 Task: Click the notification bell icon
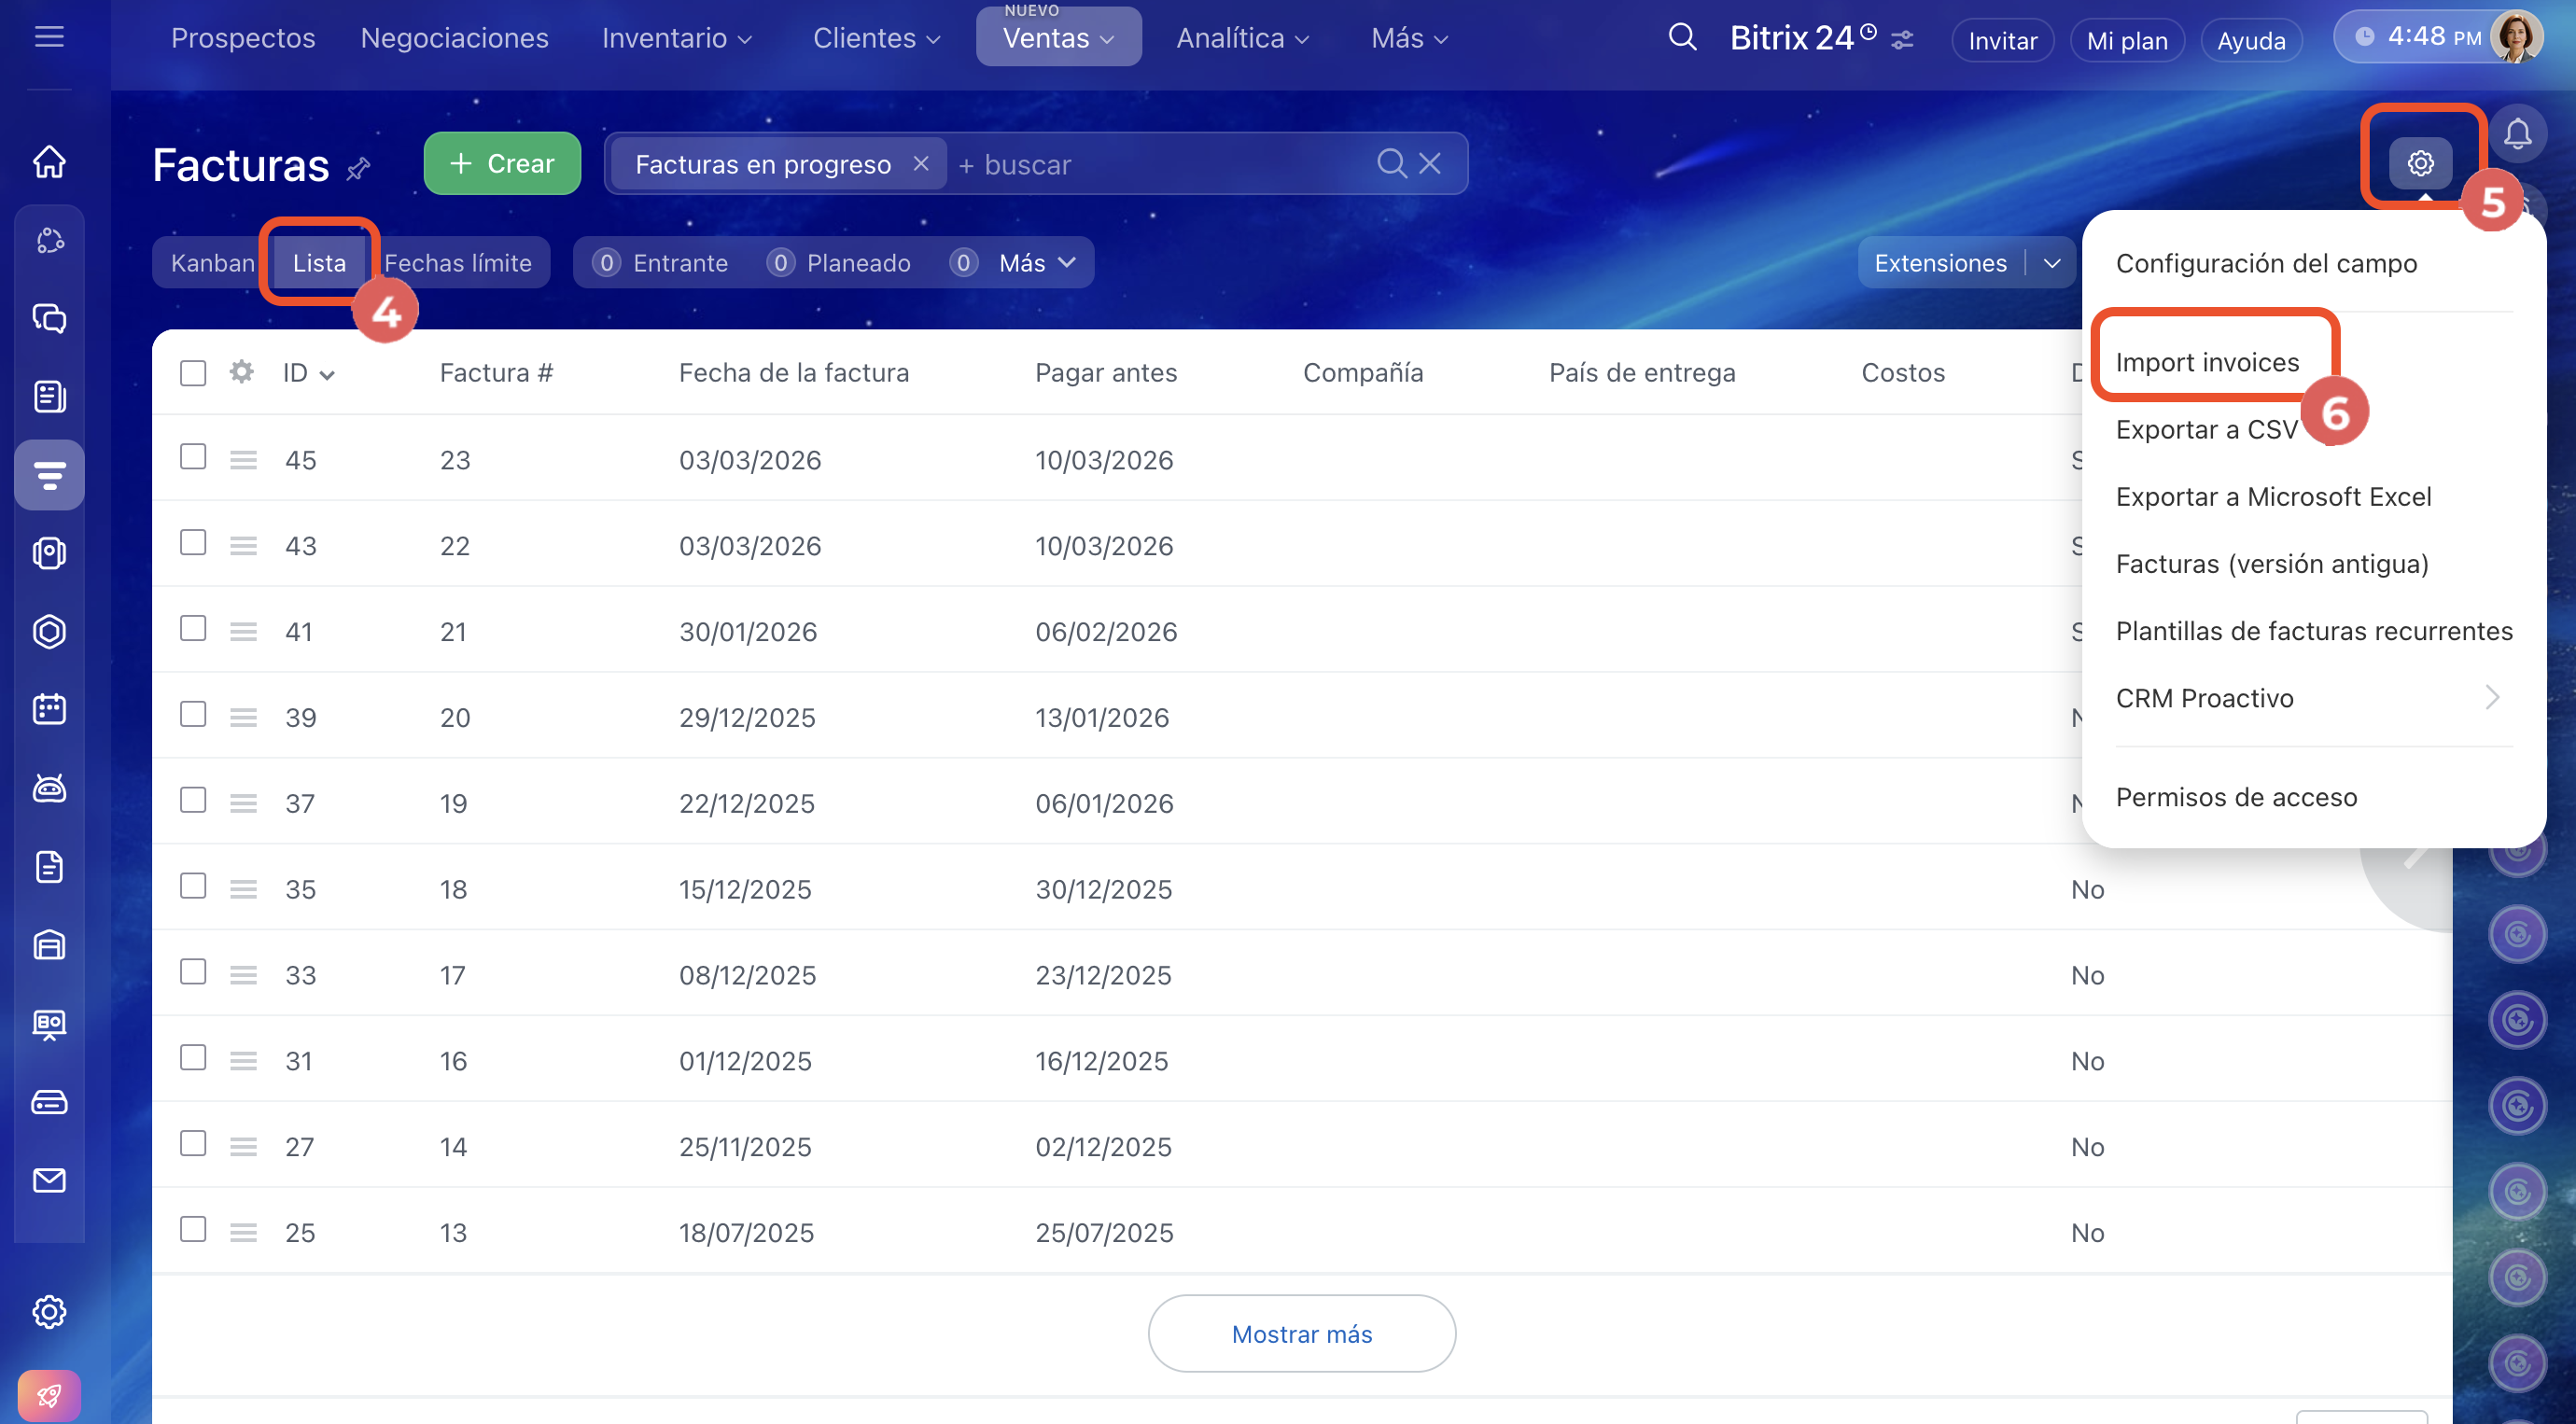(x=2517, y=134)
